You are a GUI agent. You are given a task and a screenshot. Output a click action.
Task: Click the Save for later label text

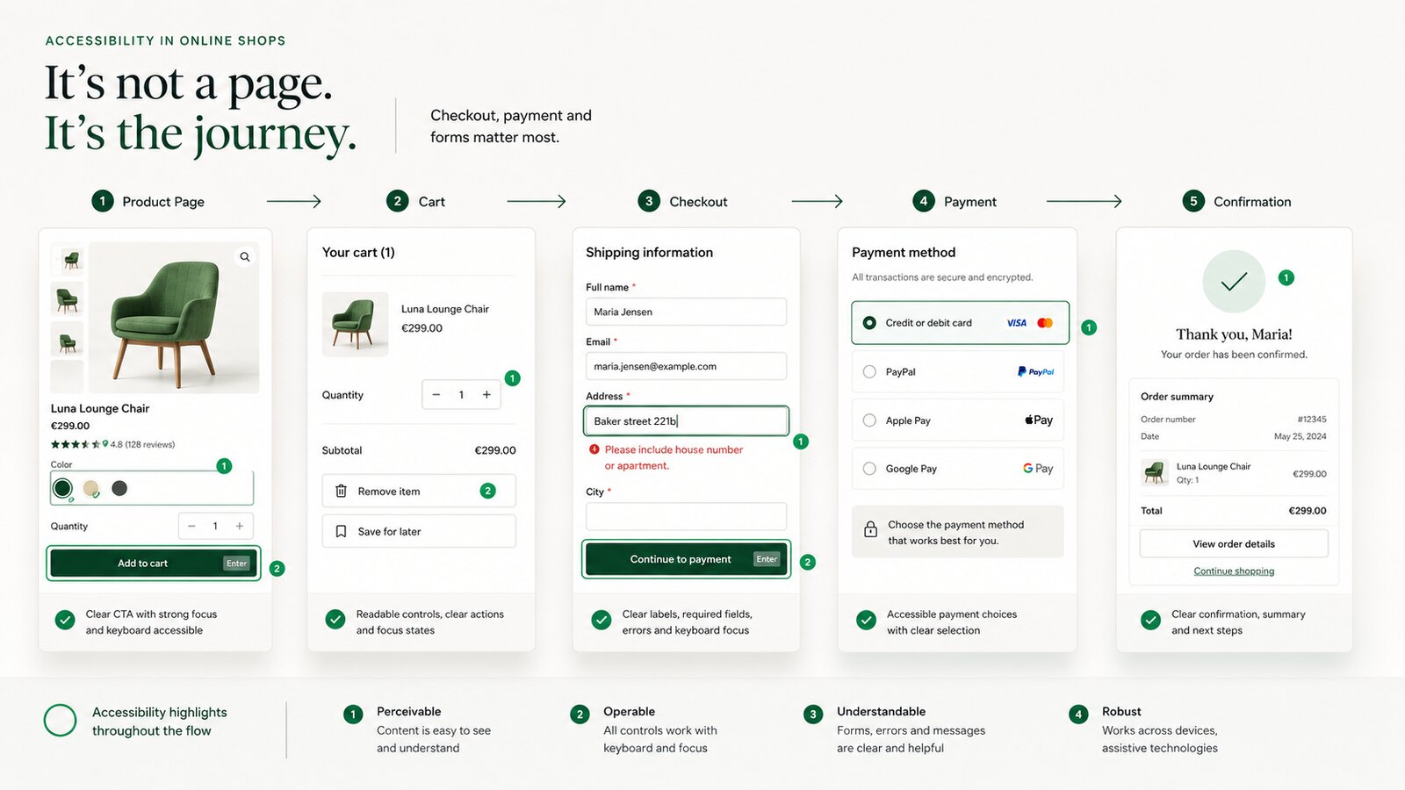point(390,532)
